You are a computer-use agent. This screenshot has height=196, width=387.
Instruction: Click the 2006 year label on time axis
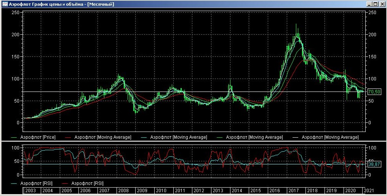pyautogui.click(x=85, y=191)
